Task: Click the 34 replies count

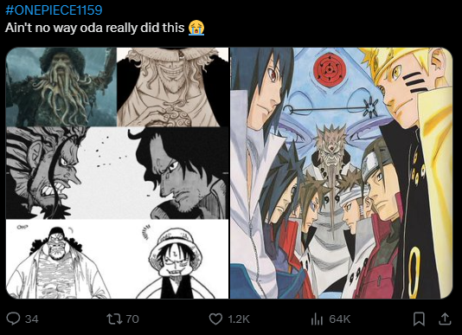Action: pos(31,319)
